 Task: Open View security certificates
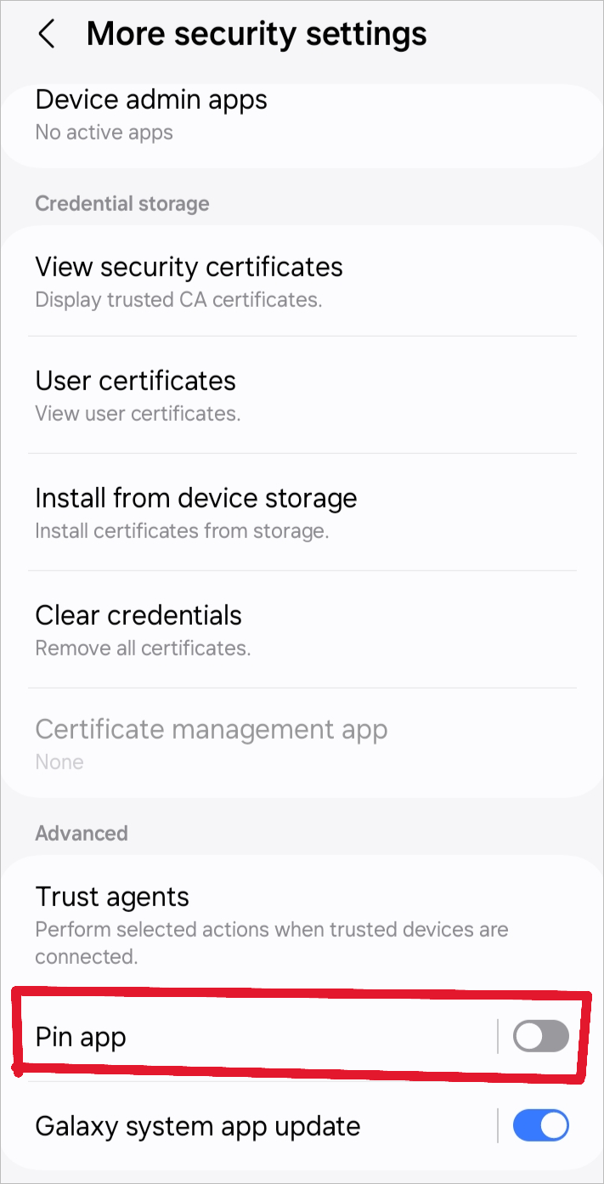coord(189,267)
